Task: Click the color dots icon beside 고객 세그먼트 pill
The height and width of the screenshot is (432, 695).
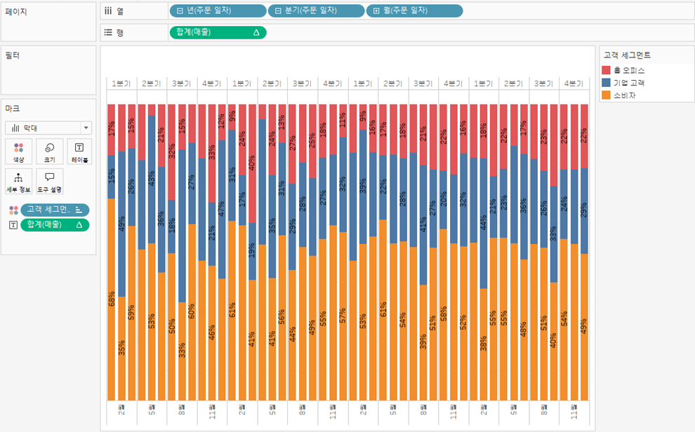Action: pos(13,210)
